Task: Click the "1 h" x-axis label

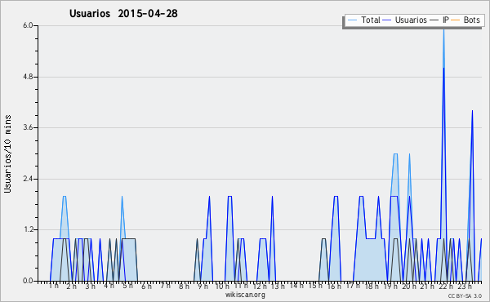Action: point(53,286)
